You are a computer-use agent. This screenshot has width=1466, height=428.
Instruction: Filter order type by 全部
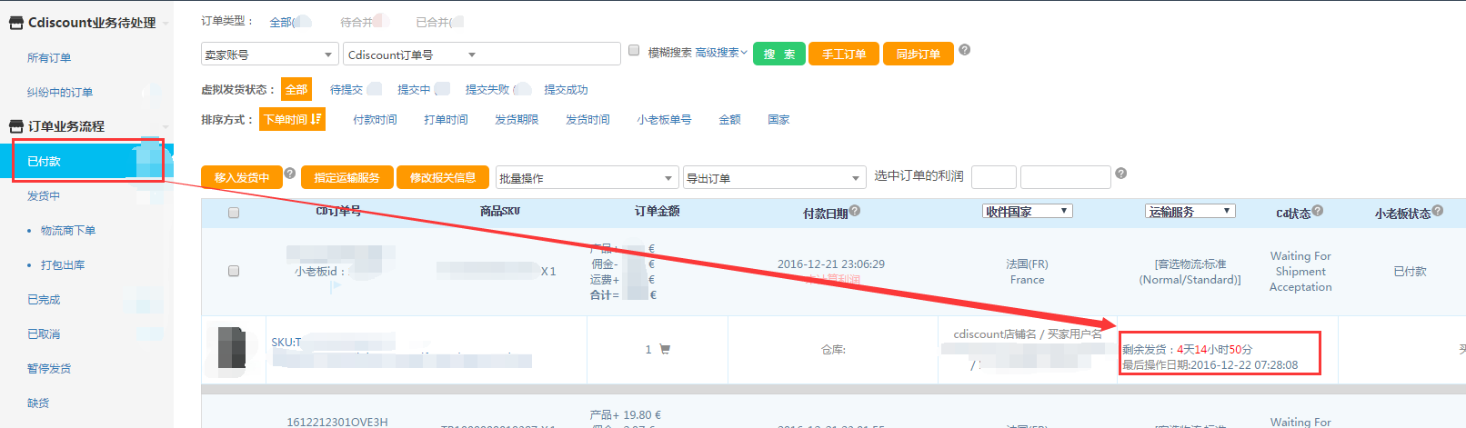281,21
